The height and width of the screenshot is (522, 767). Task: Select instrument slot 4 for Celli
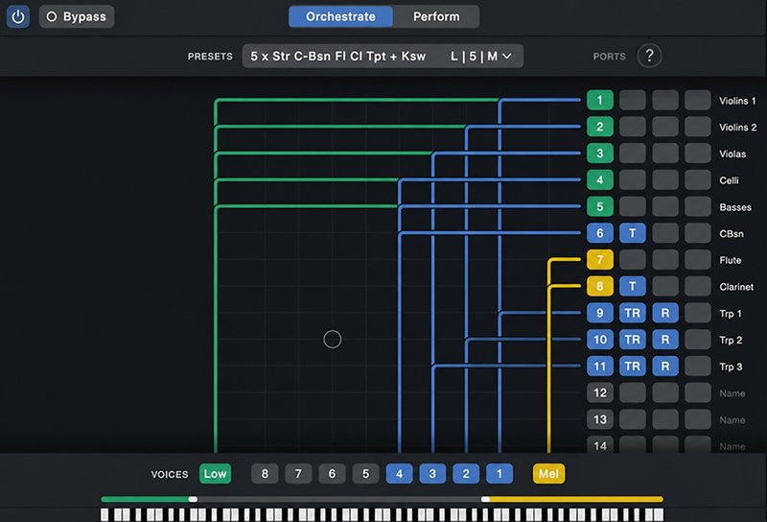pos(600,179)
